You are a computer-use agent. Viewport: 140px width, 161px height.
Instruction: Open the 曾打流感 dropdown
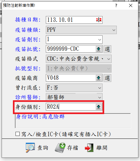pos(74,88)
